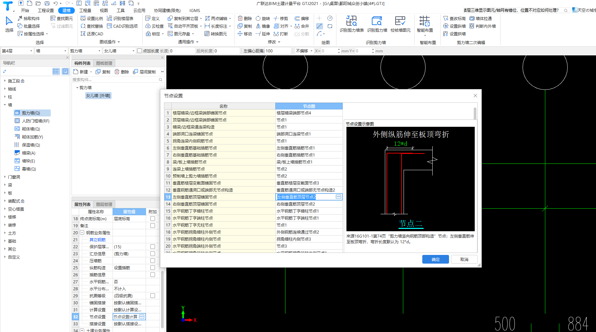Image resolution: width=596 pixels, height=332 pixels.
Task: Select the 删除 delete tool in ribbon
Action: pos(245,18)
